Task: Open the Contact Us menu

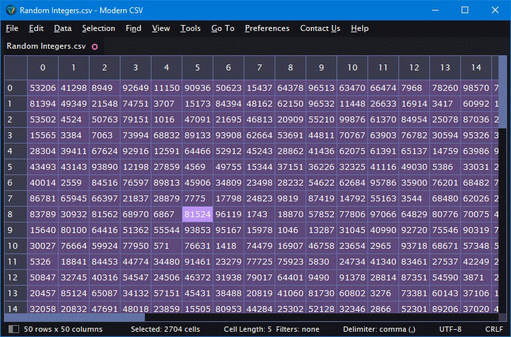Action: pos(320,28)
